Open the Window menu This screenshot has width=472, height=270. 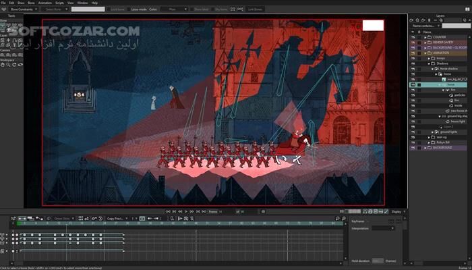pos(82,3)
